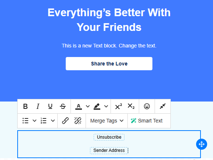Toggle italic formatting
This screenshot has height=160, width=213.
(38, 106)
